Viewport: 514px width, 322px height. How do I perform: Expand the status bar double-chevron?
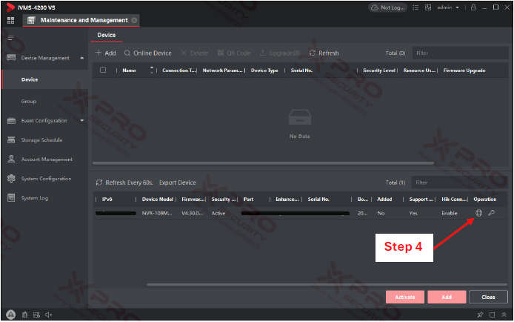coord(504,315)
